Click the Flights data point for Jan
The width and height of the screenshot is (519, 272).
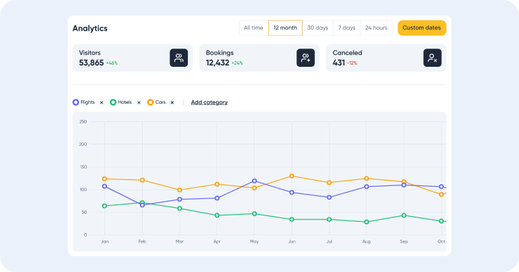[104, 186]
